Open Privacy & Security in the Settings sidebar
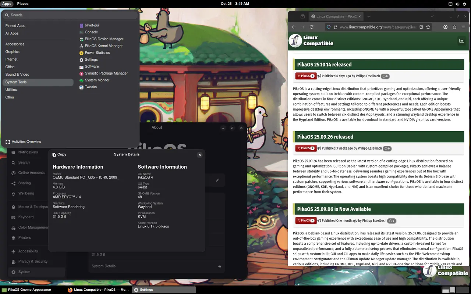471x294 pixels. tap(33, 261)
